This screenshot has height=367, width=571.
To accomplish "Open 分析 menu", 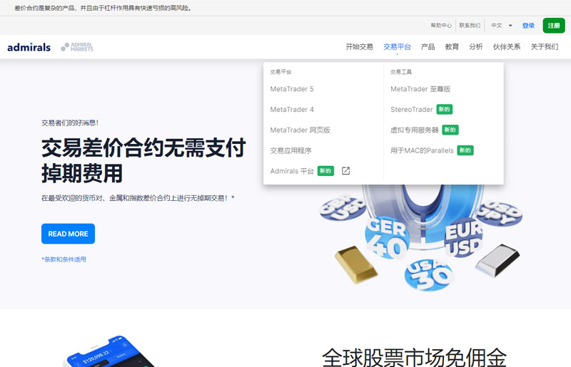I will pyautogui.click(x=476, y=47).
